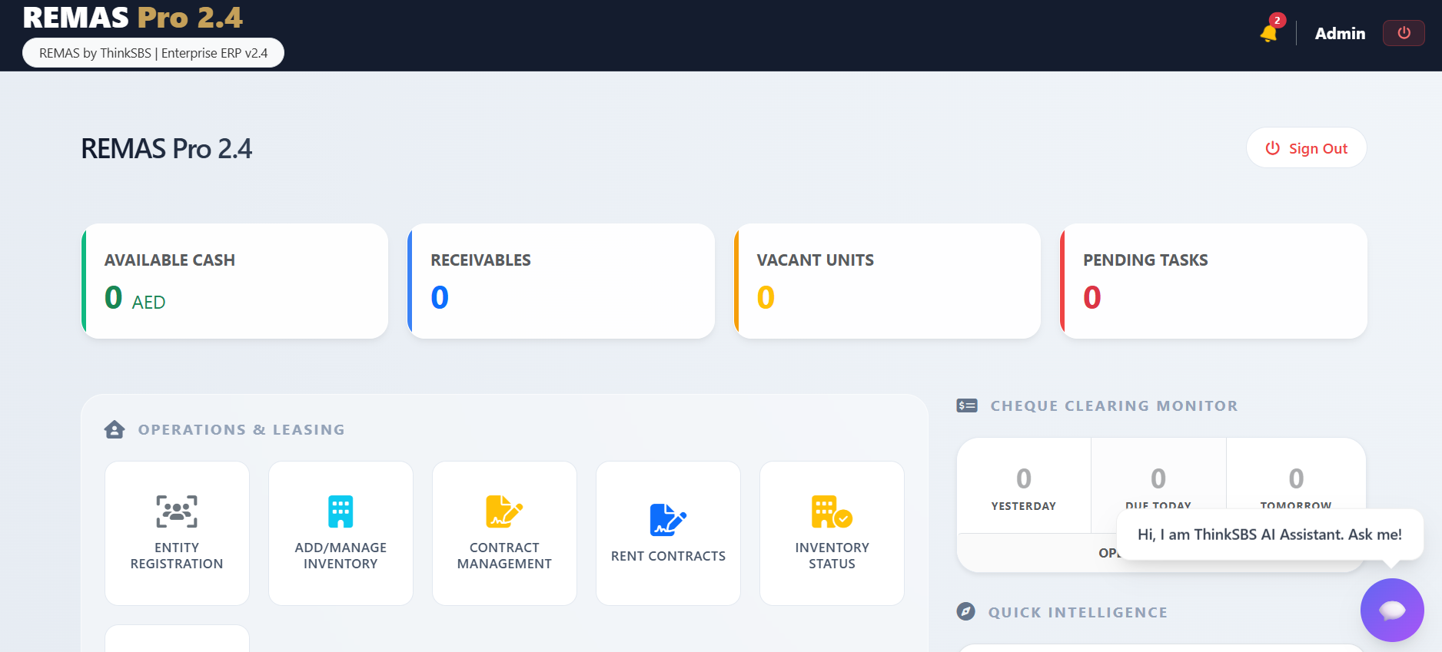Open Add/Manage Inventory tile

(x=341, y=533)
